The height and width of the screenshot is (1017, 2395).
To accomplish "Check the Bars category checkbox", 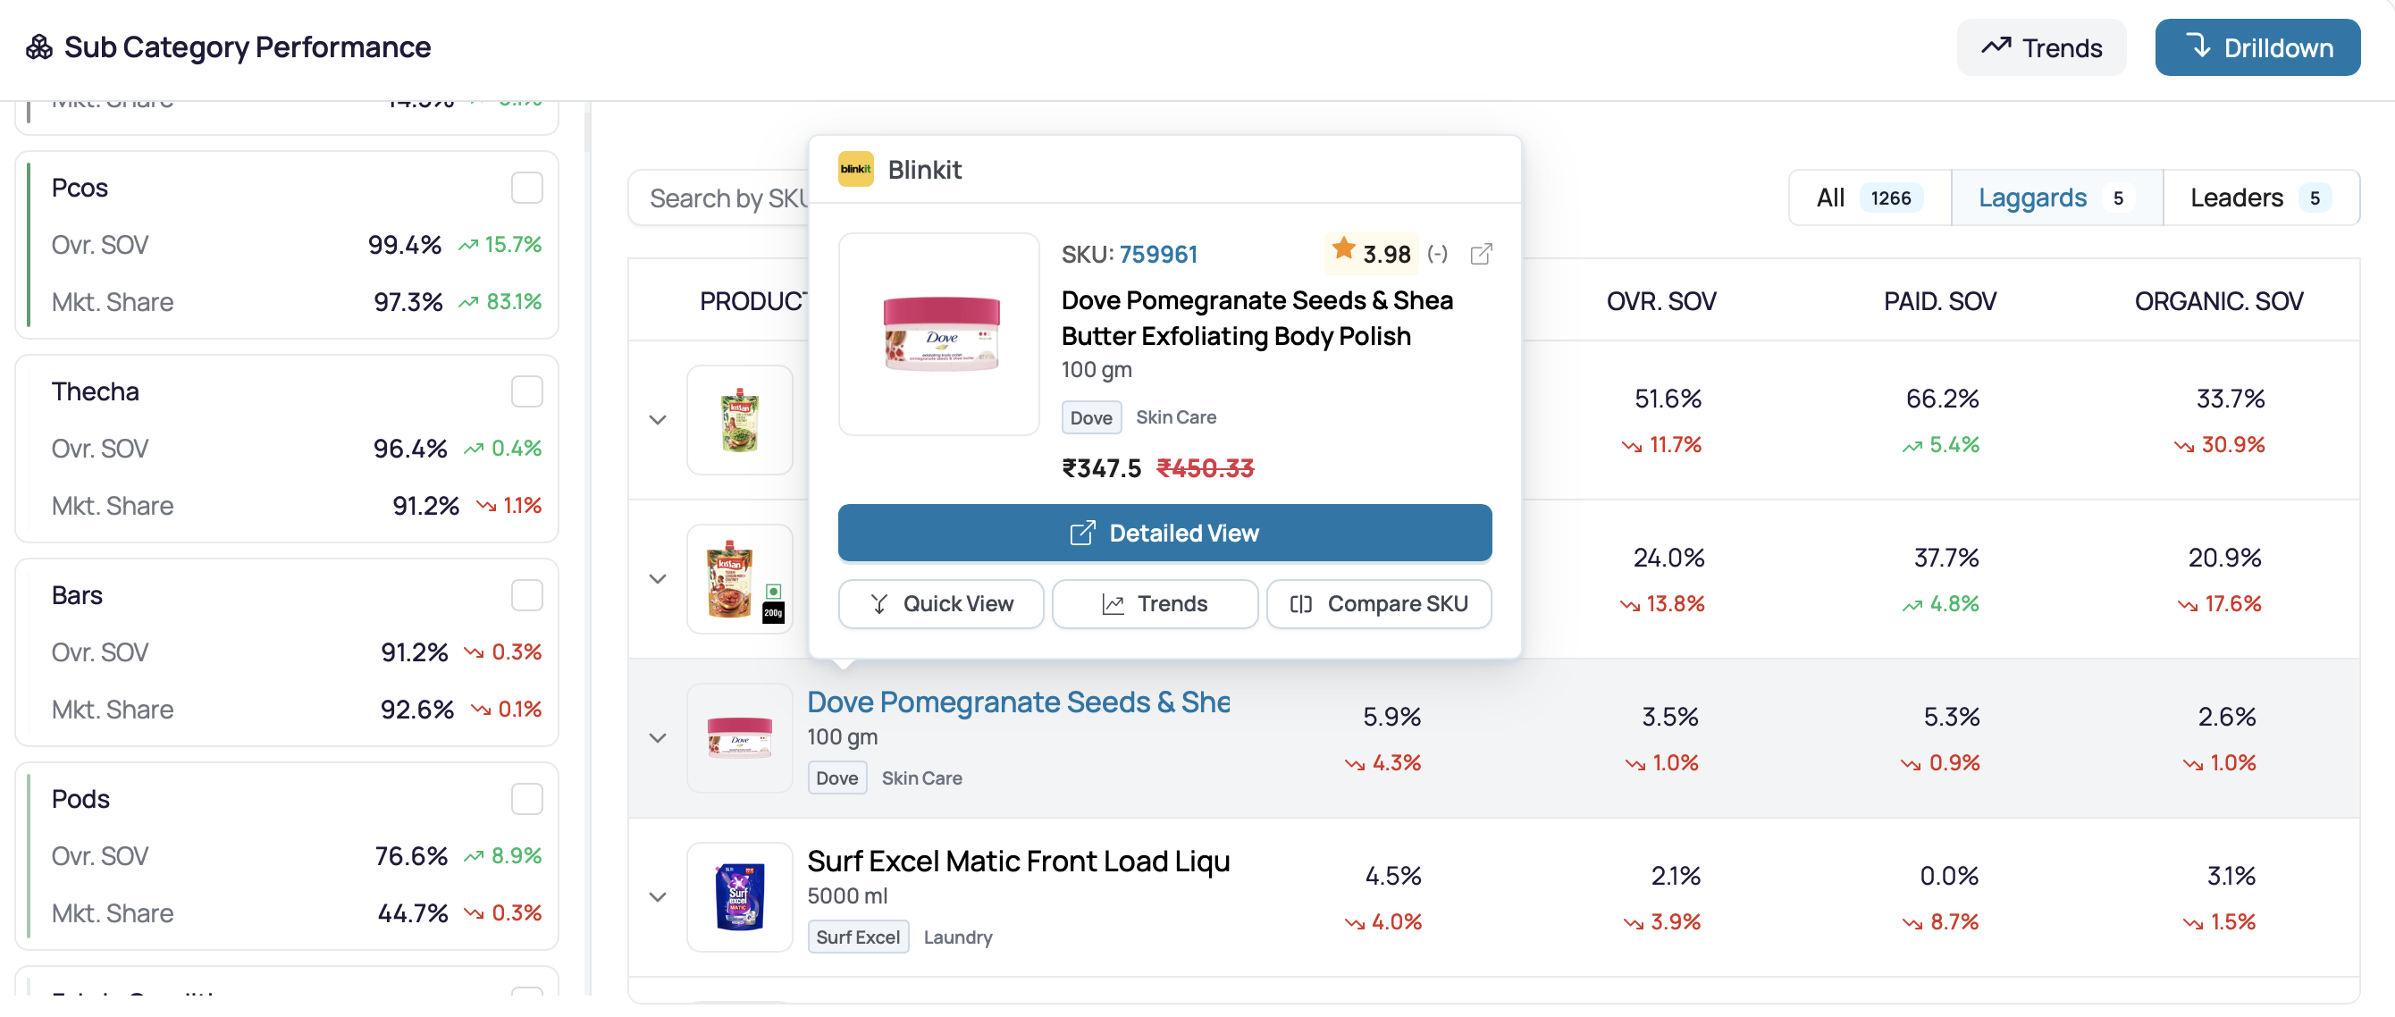I will (x=527, y=595).
